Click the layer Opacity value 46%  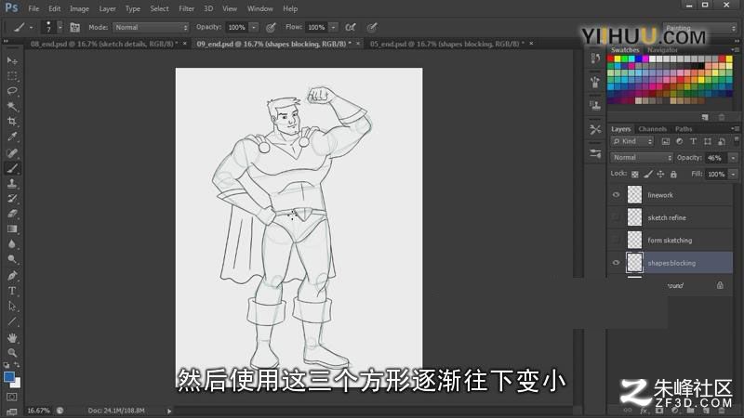715,158
